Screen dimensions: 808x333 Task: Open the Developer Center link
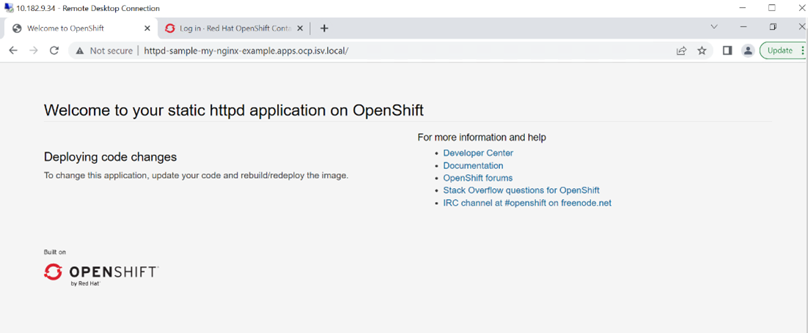coord(478,153)
